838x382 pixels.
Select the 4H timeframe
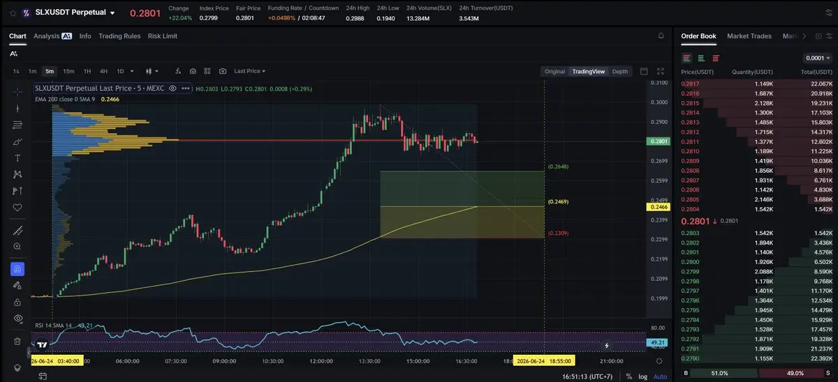(103, 71)
